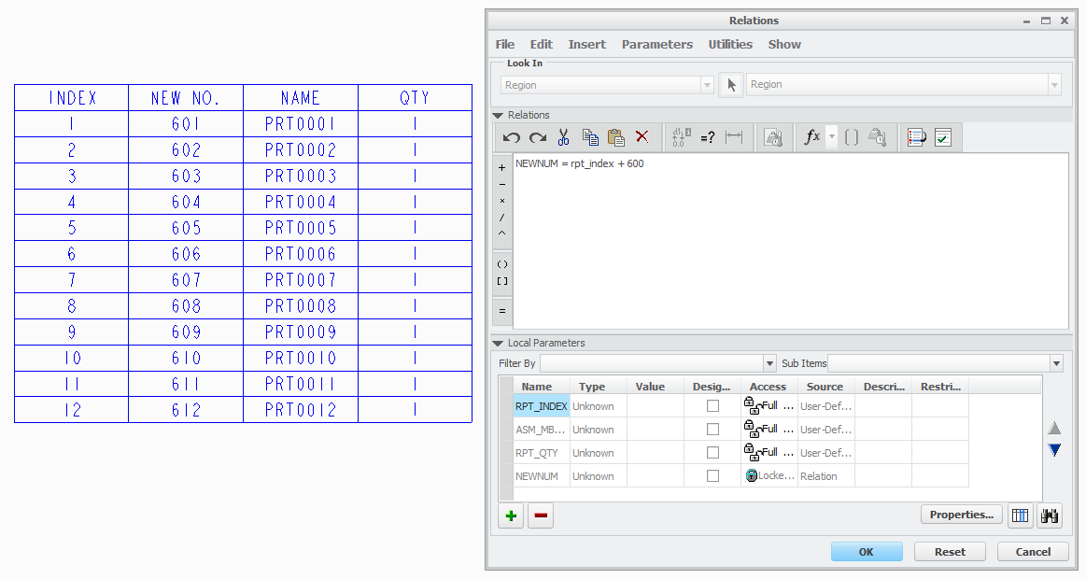Open column setup table icon
This screenshot has height=579, width=1086.
click(1021, 515)
